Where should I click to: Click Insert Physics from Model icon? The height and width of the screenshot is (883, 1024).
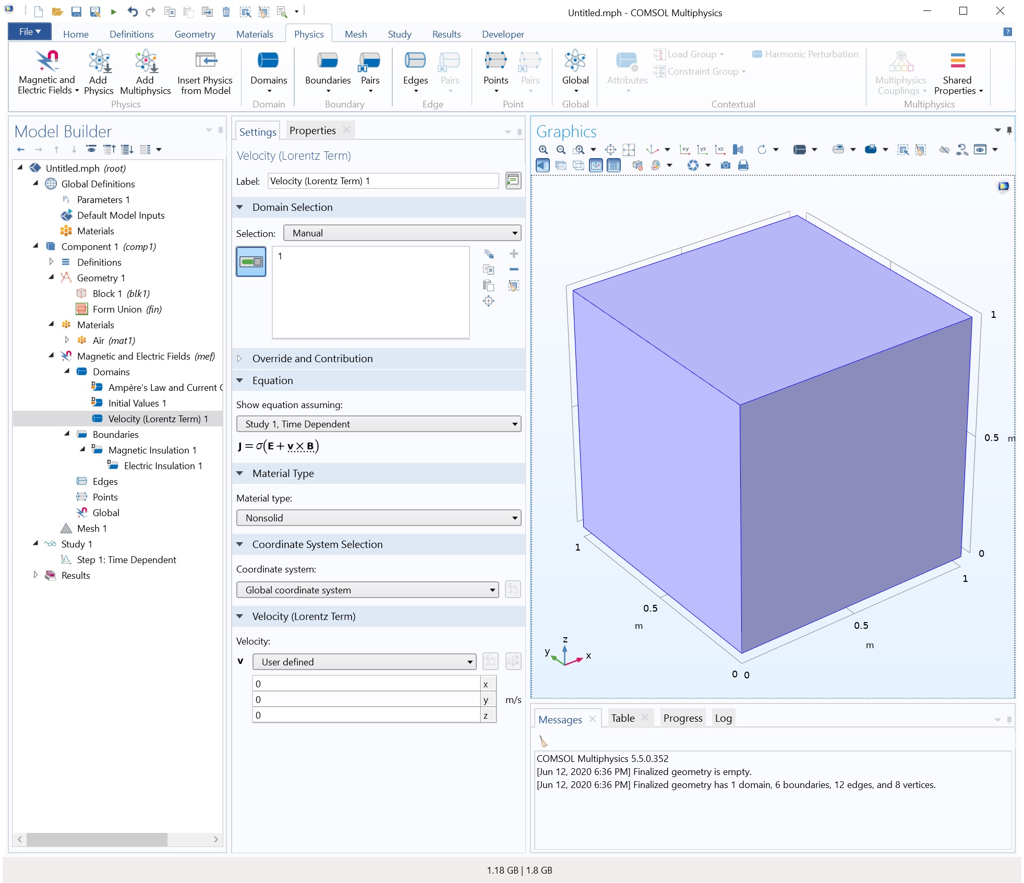[206, 61]
